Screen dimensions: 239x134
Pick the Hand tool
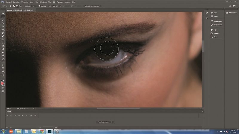pyautogui.click(x=3, y=71)
